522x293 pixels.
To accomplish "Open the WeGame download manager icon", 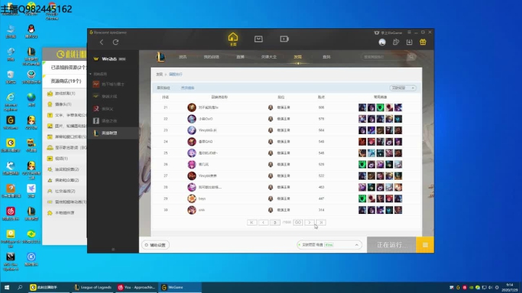I will pyautogui.click(x=409, y=42).
